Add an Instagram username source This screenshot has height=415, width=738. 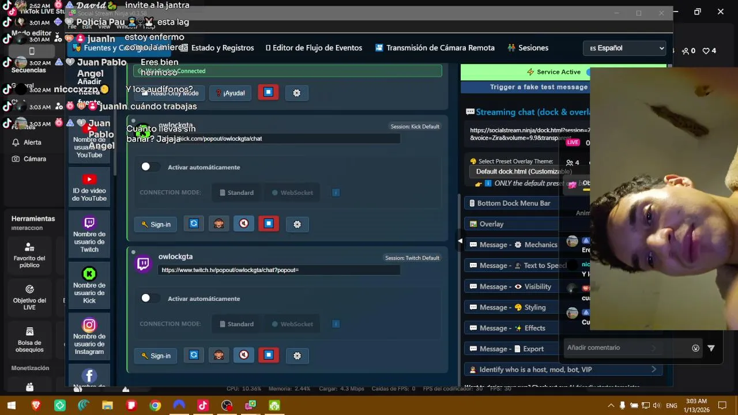point(89,336)
